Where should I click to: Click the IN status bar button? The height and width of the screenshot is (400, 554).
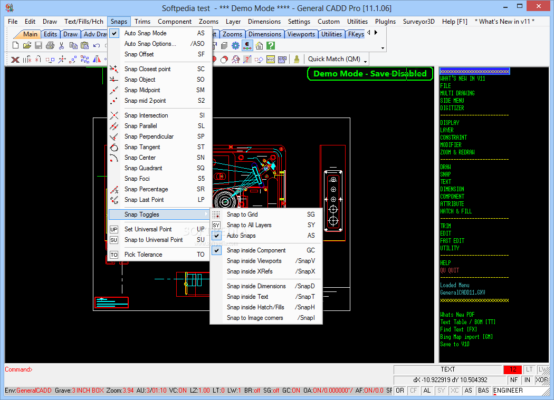[x=527, y=380]
